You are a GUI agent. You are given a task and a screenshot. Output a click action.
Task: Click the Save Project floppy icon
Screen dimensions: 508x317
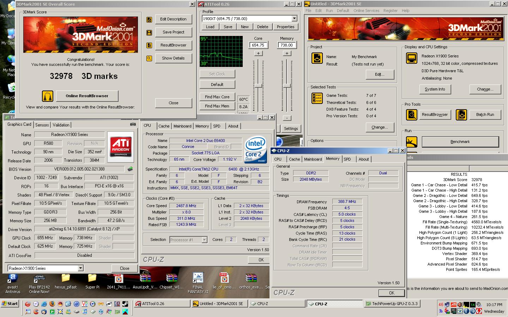pos(149,32)
